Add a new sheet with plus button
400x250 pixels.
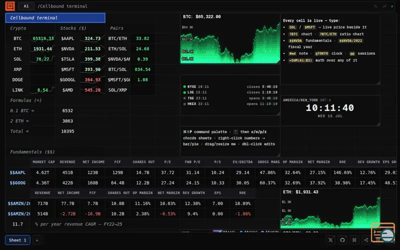(x=37, y=240)
